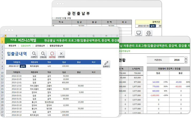Click the date cell 2015-12-01
The width and height of the screenshot is (191, 118).
[x=17, y=82]
